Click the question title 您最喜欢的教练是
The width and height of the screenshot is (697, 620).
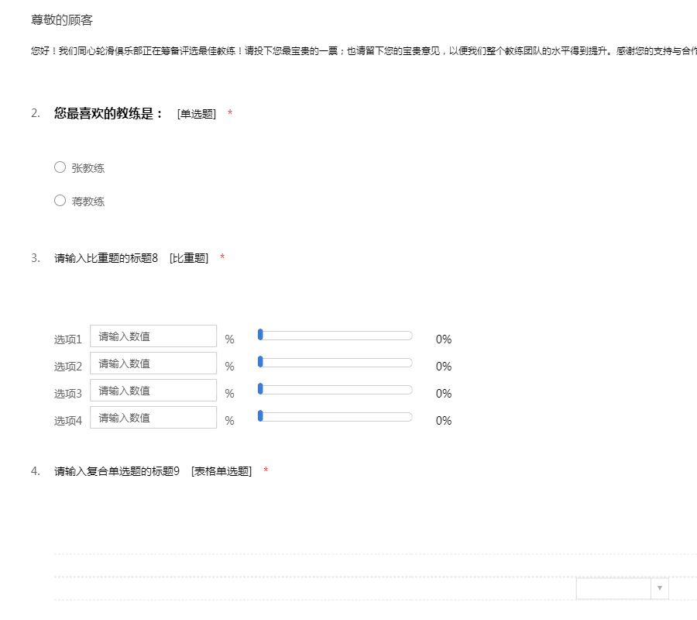click(x=109, y=114)
